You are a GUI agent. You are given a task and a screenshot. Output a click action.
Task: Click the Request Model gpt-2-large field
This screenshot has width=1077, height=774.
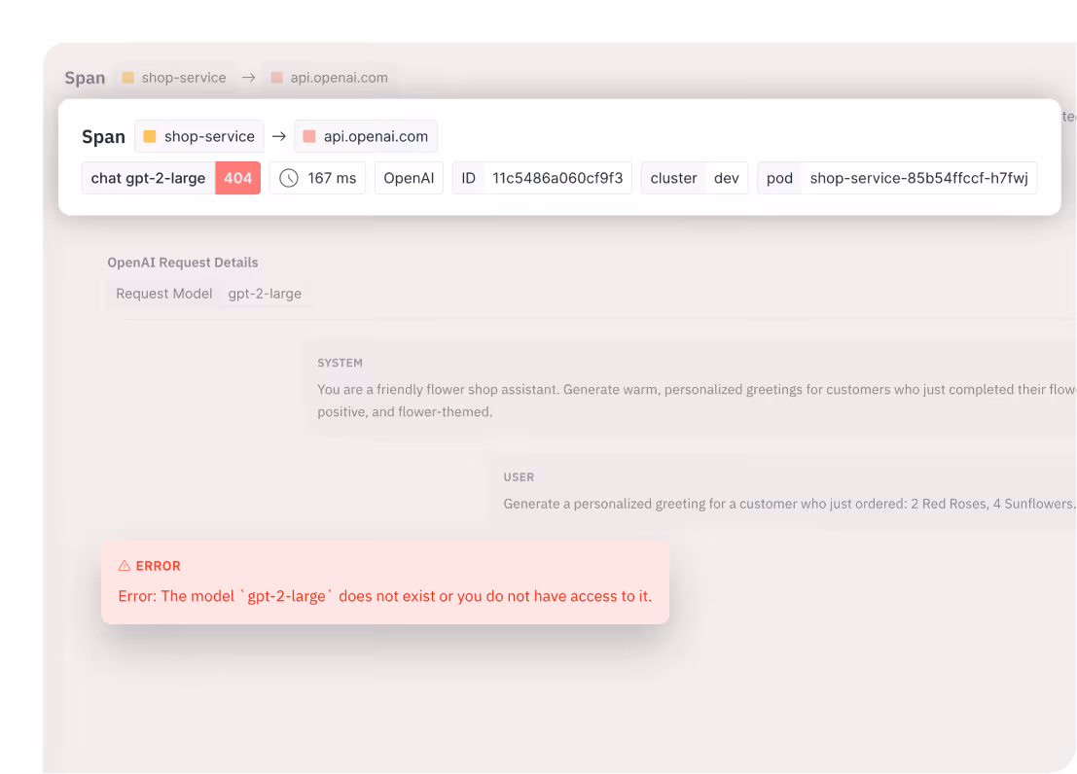(x=209, y=294)
